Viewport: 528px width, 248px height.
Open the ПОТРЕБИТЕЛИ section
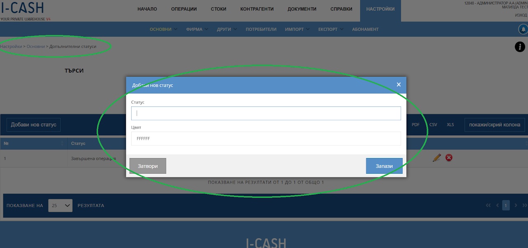pyautogui.click(x=261, y=29)
